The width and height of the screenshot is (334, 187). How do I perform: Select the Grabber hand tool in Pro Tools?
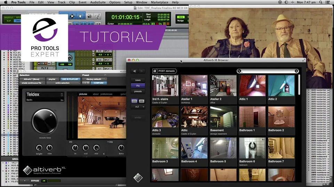coord(80,16)
